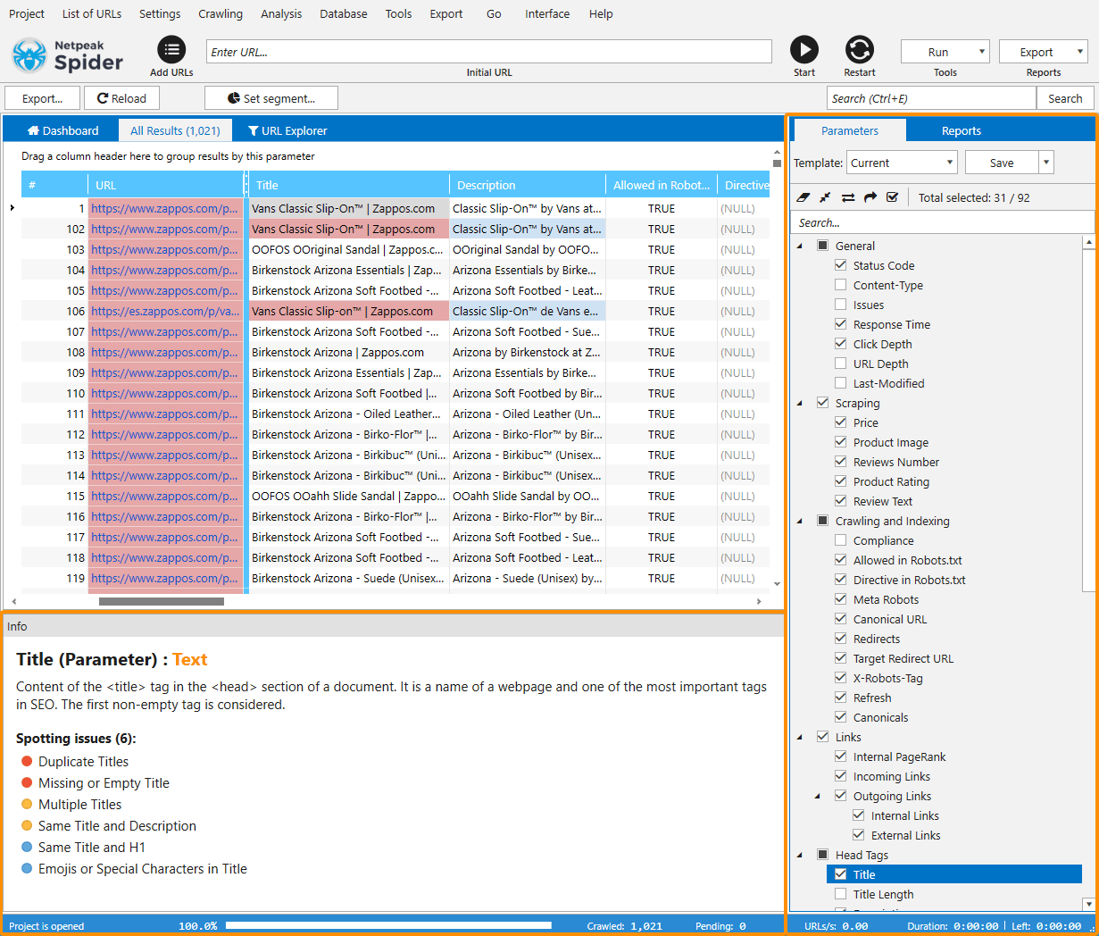
Task: Enable the URL Depth checkbox
Action: [840, 364]
